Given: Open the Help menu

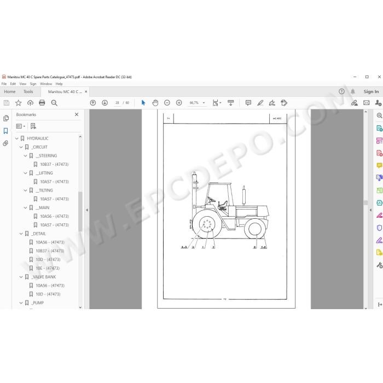Looking at the screenshot, I should (x=59, y=84).
